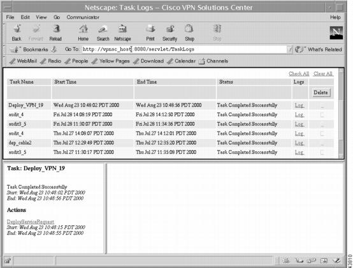Click the task list vertical scrollbar
This screenshot has width=353, height=268.
(x=341, y=114)
